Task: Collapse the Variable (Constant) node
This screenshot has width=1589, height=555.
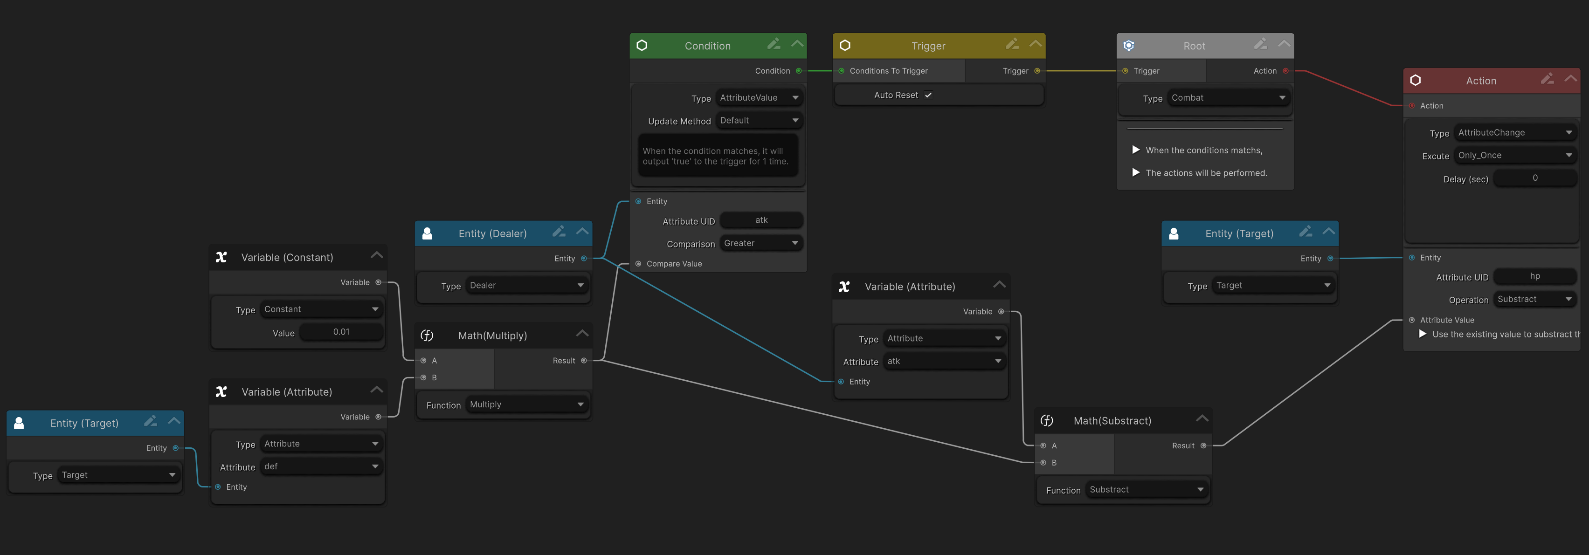Action: (376, 255)
